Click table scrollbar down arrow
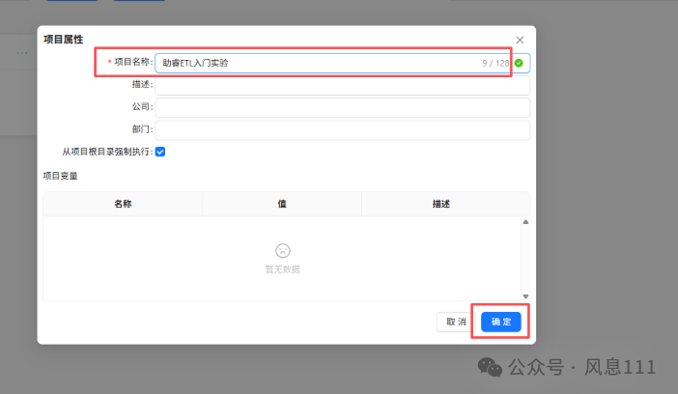Viewport: 678px width, 394px height. 525,296
